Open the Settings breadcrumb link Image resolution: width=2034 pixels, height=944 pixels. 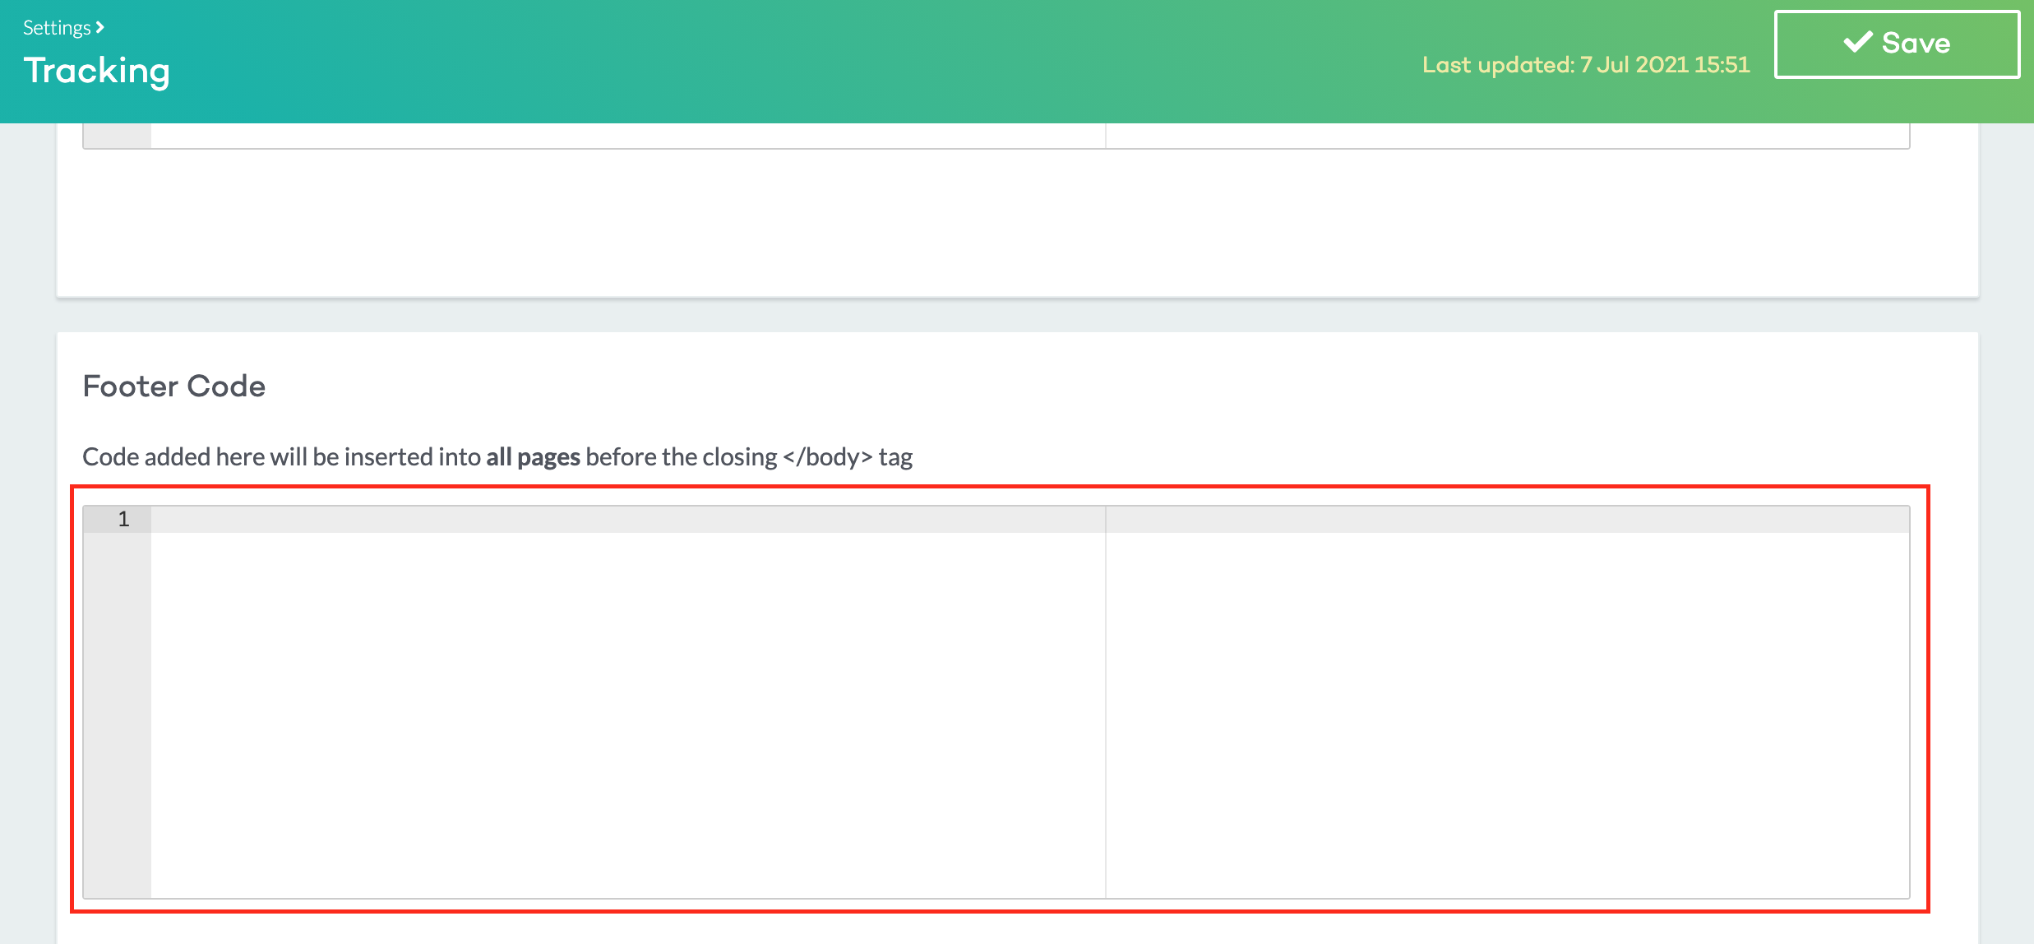click(x=57, y=28)
